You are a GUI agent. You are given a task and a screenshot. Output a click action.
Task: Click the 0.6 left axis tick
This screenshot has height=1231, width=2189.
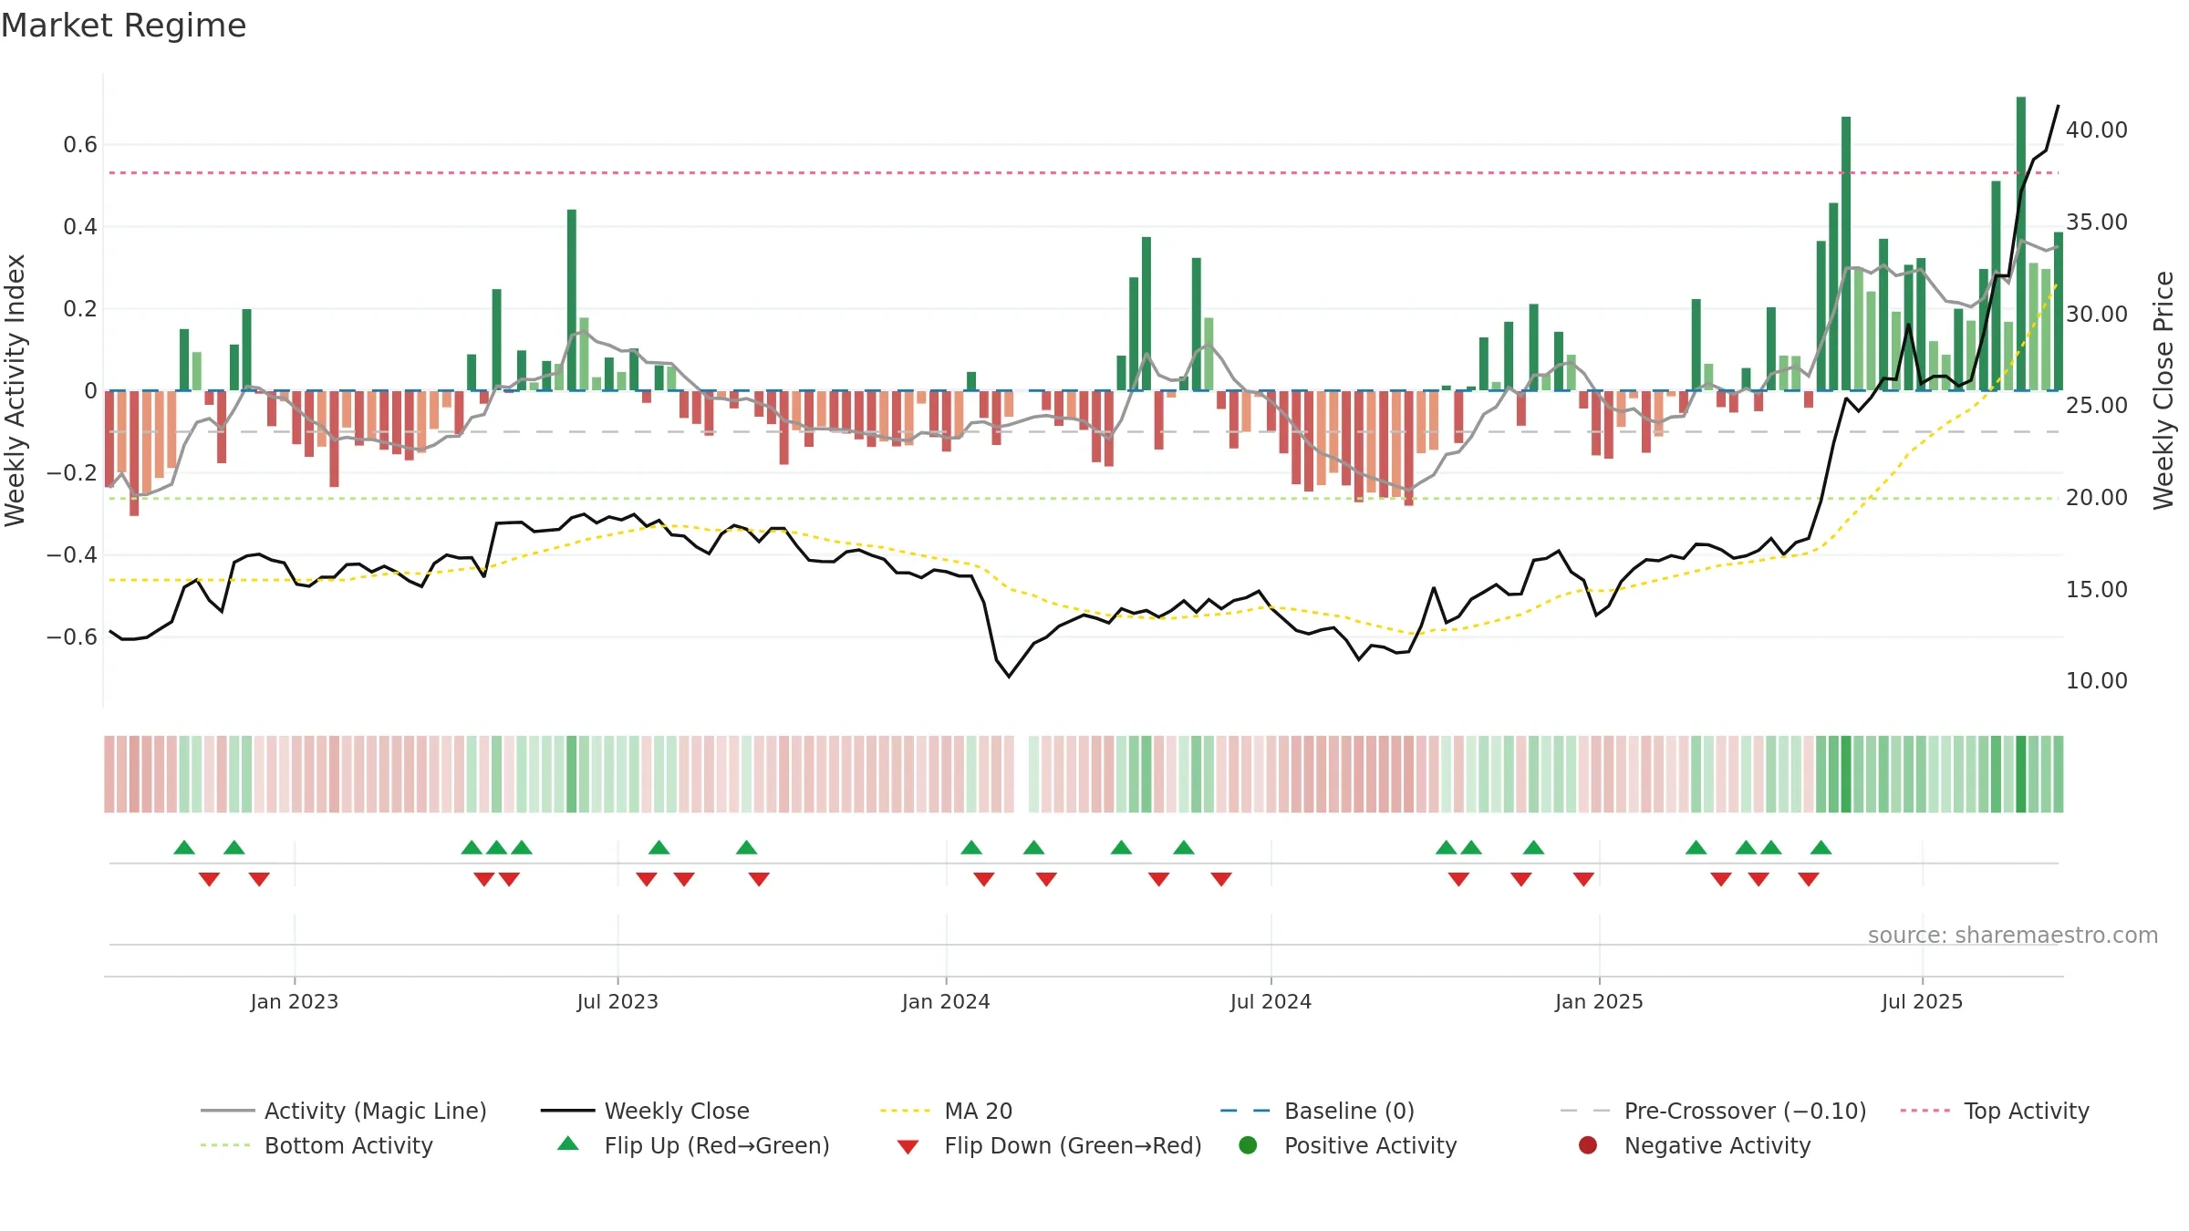pyautogui.click(x=80, y=144)
